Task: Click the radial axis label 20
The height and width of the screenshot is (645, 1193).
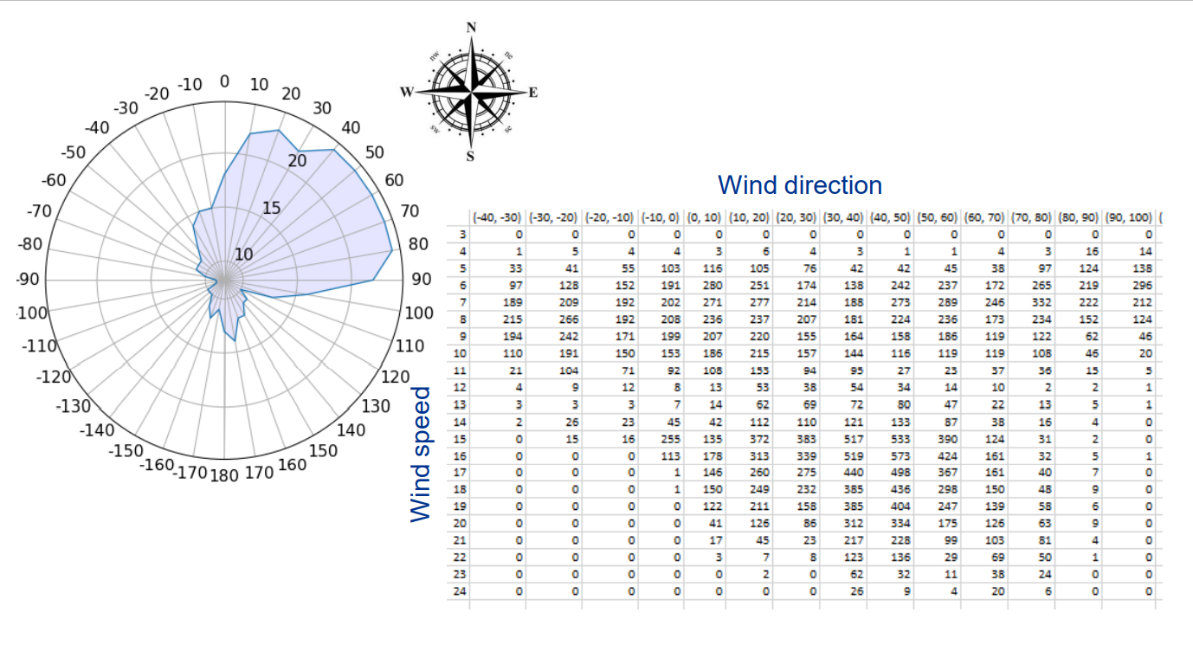Action: point(297,161)
